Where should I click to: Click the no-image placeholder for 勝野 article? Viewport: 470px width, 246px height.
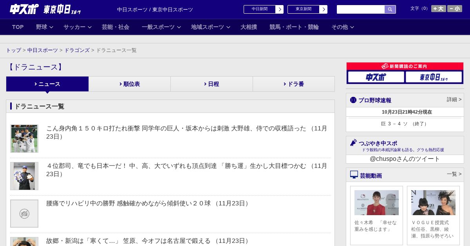point(24,214)
